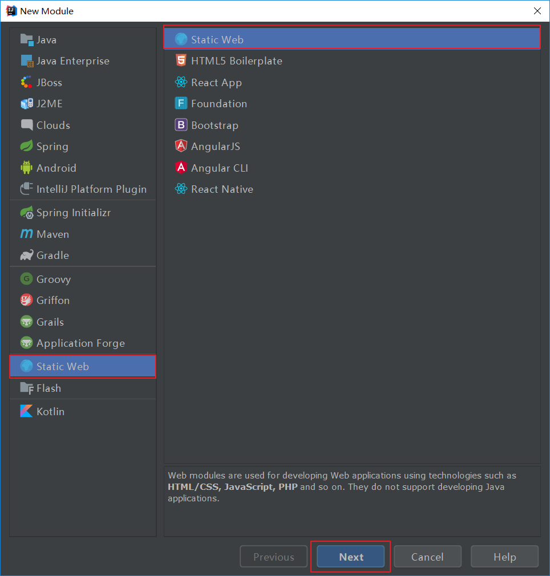This screenshot has height=576, width=550.
Task: Choose the Android label
Action: [56, 168]
